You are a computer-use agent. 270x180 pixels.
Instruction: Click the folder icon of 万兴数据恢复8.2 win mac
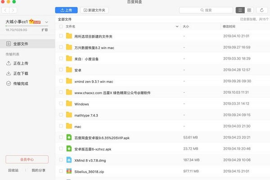(x=69, y=47)
